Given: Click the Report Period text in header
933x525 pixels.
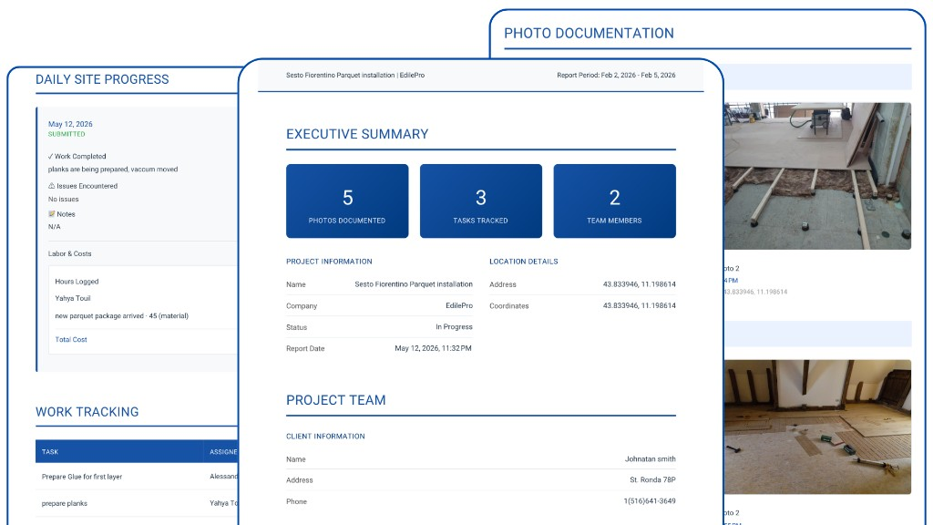Looking at the screenshot, I should coord(616,76).
